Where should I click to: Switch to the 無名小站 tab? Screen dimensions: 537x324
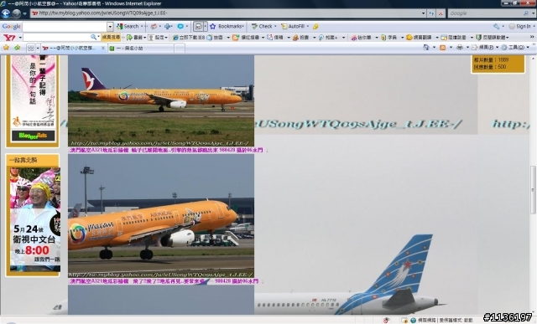point(140,49)
